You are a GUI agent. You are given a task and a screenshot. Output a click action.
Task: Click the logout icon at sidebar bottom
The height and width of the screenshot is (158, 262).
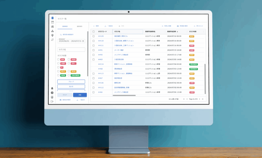[x=52, y=101]
